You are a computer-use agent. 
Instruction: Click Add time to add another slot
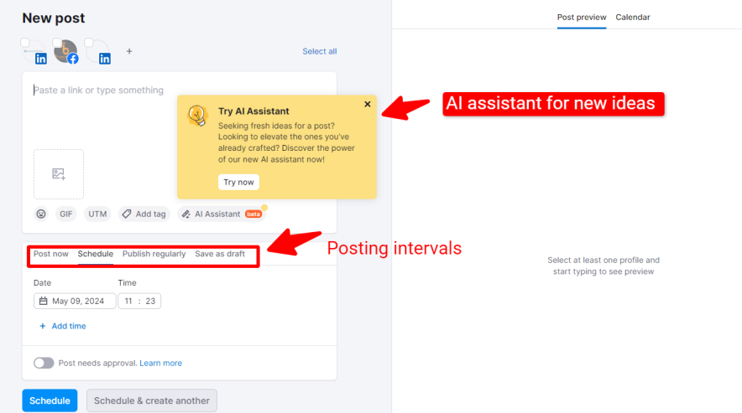[x=63, y=326]
